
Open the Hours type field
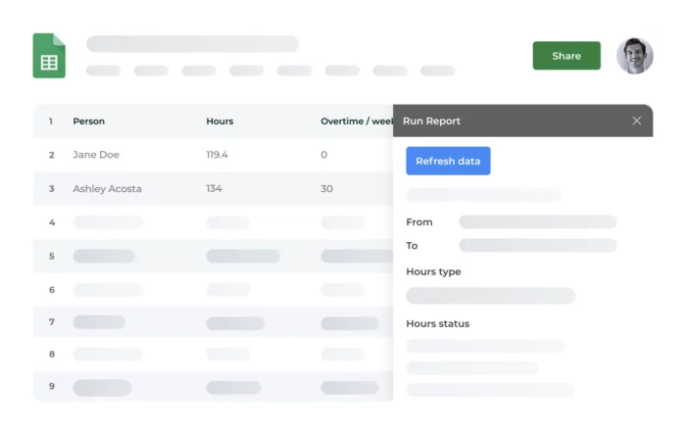click(x=490, y=296)
